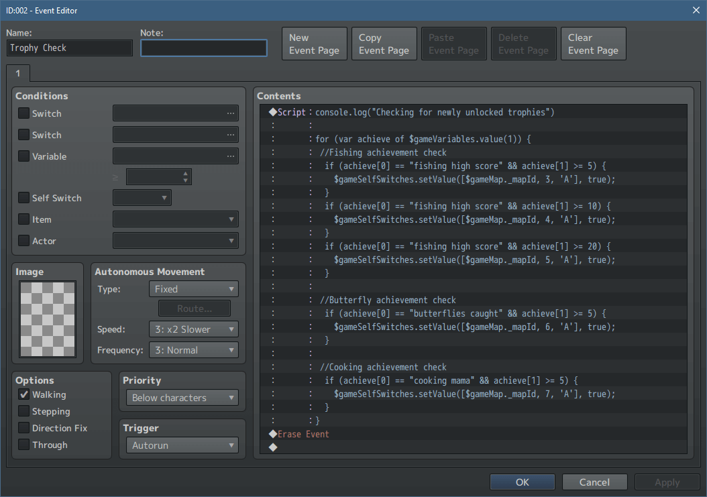Enable the Variable condition checkbox
Screen dimensions: 707x497
point(23,156)
